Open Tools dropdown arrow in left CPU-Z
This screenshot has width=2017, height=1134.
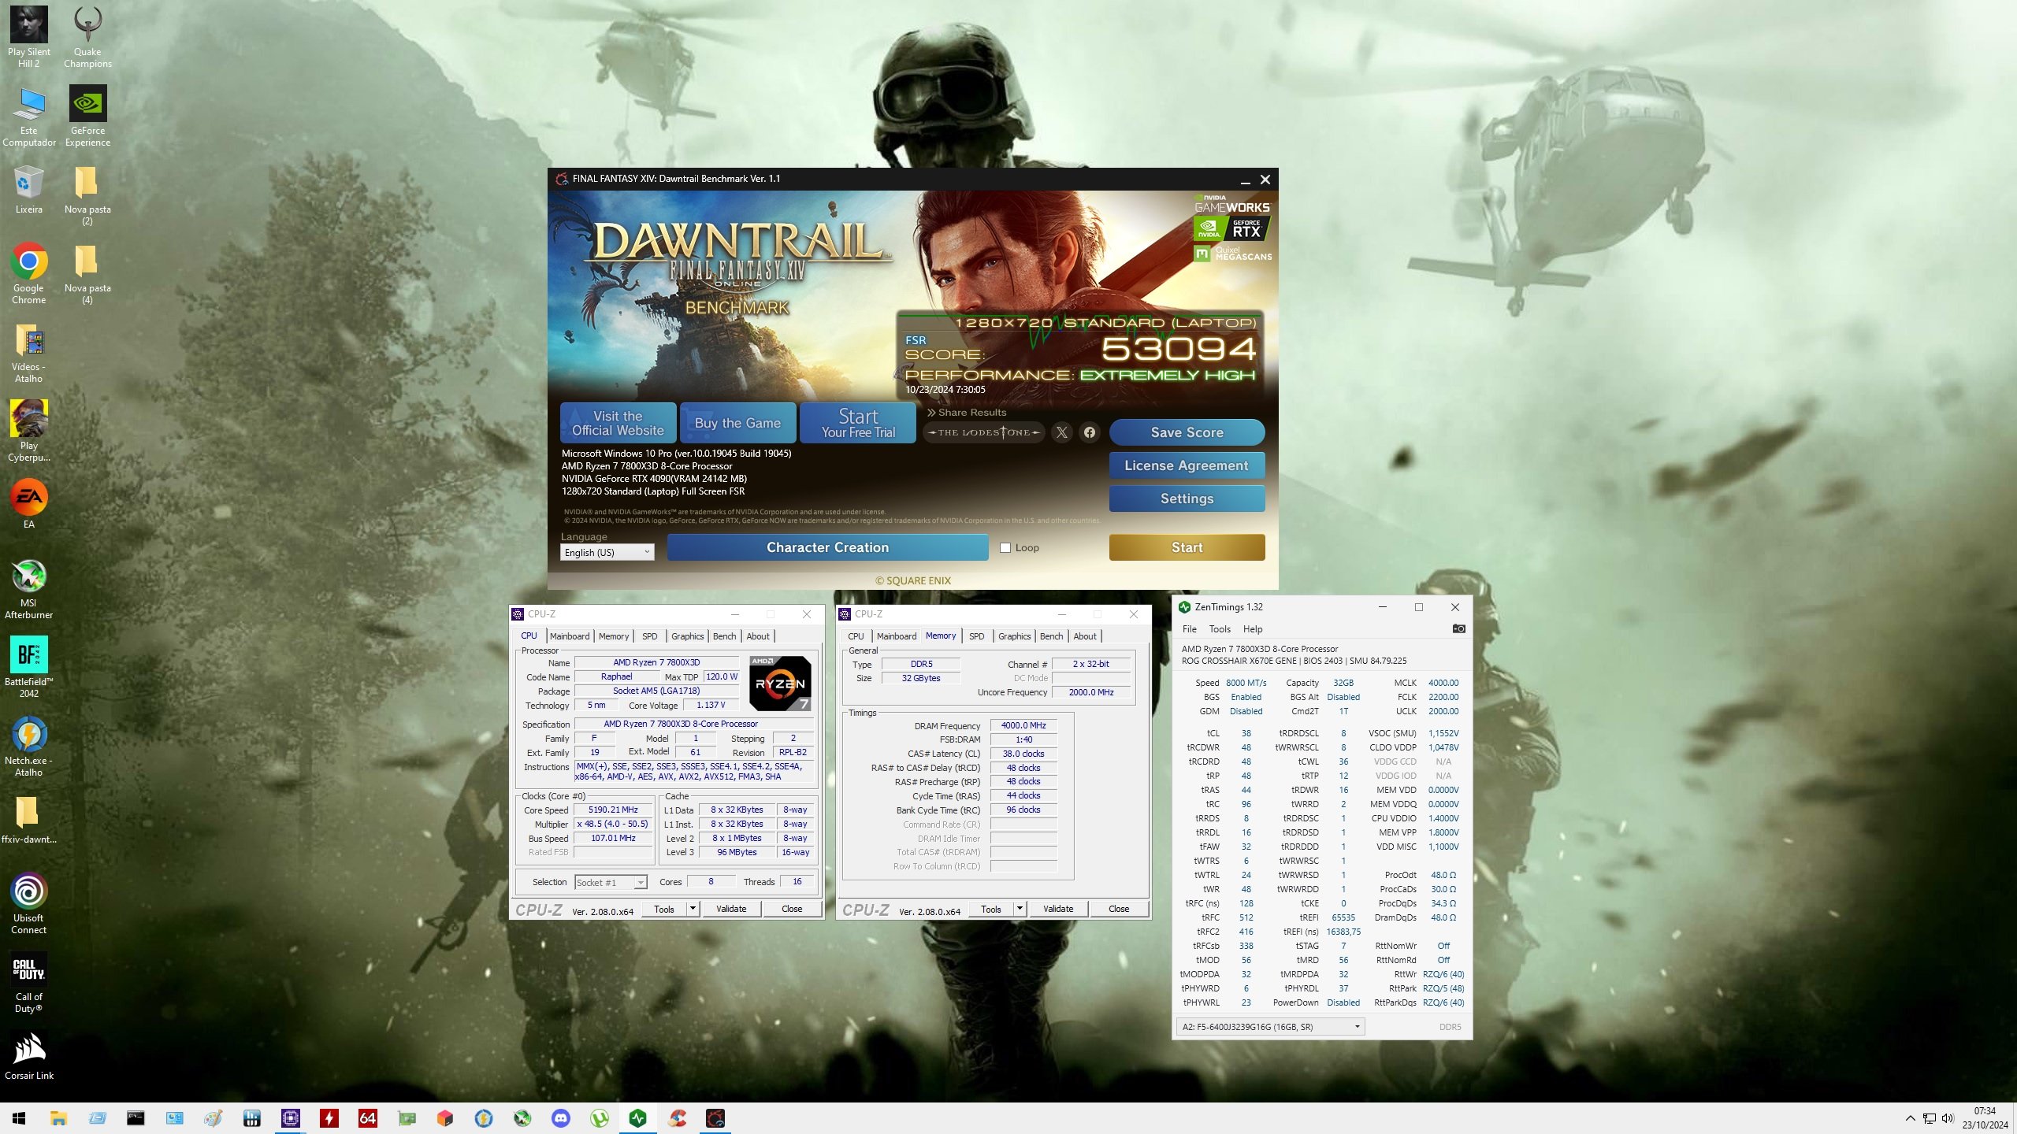click(693, 909)
